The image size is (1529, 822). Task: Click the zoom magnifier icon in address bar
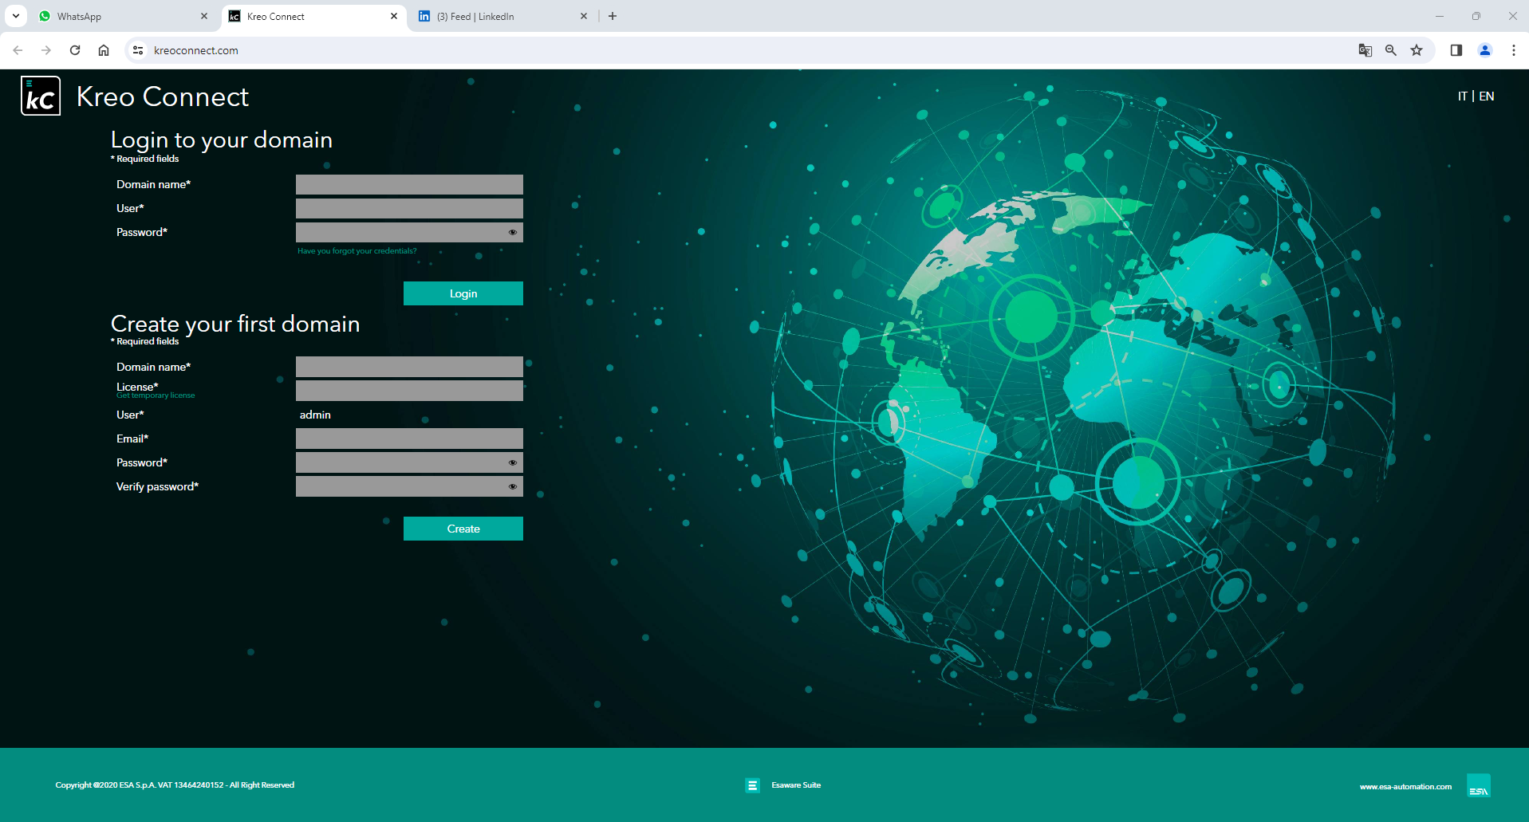pos(1390,50)
